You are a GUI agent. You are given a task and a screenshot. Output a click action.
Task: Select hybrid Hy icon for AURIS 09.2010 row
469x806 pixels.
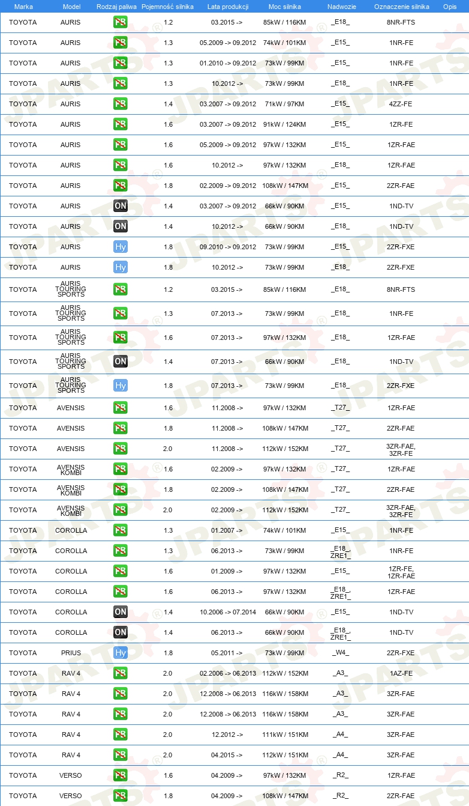point(121,247)
